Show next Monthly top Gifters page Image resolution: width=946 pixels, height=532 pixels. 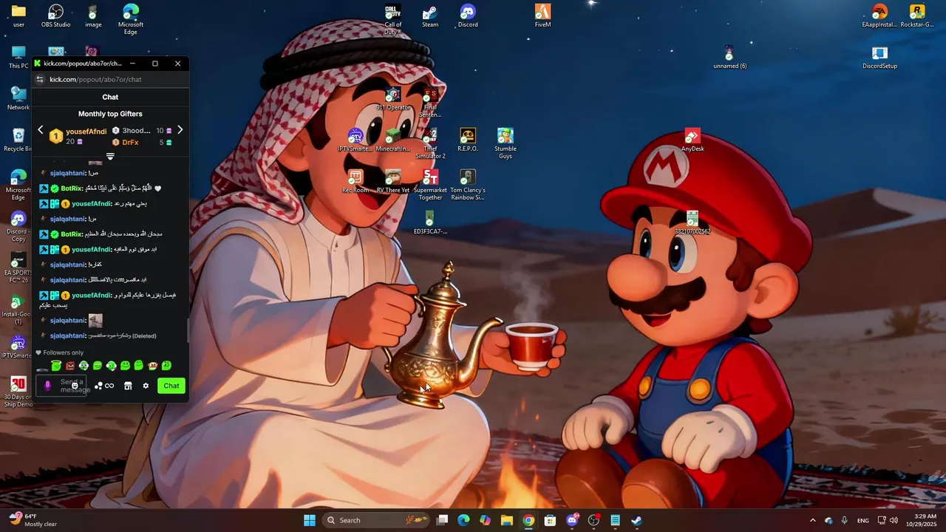pyautogui.click(x=180, y=130)
